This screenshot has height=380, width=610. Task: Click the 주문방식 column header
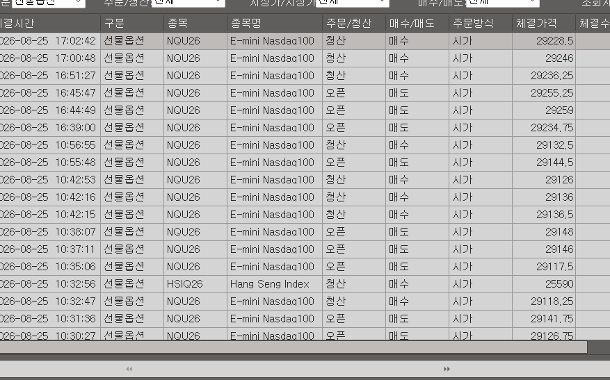click(x=481, y=24)
